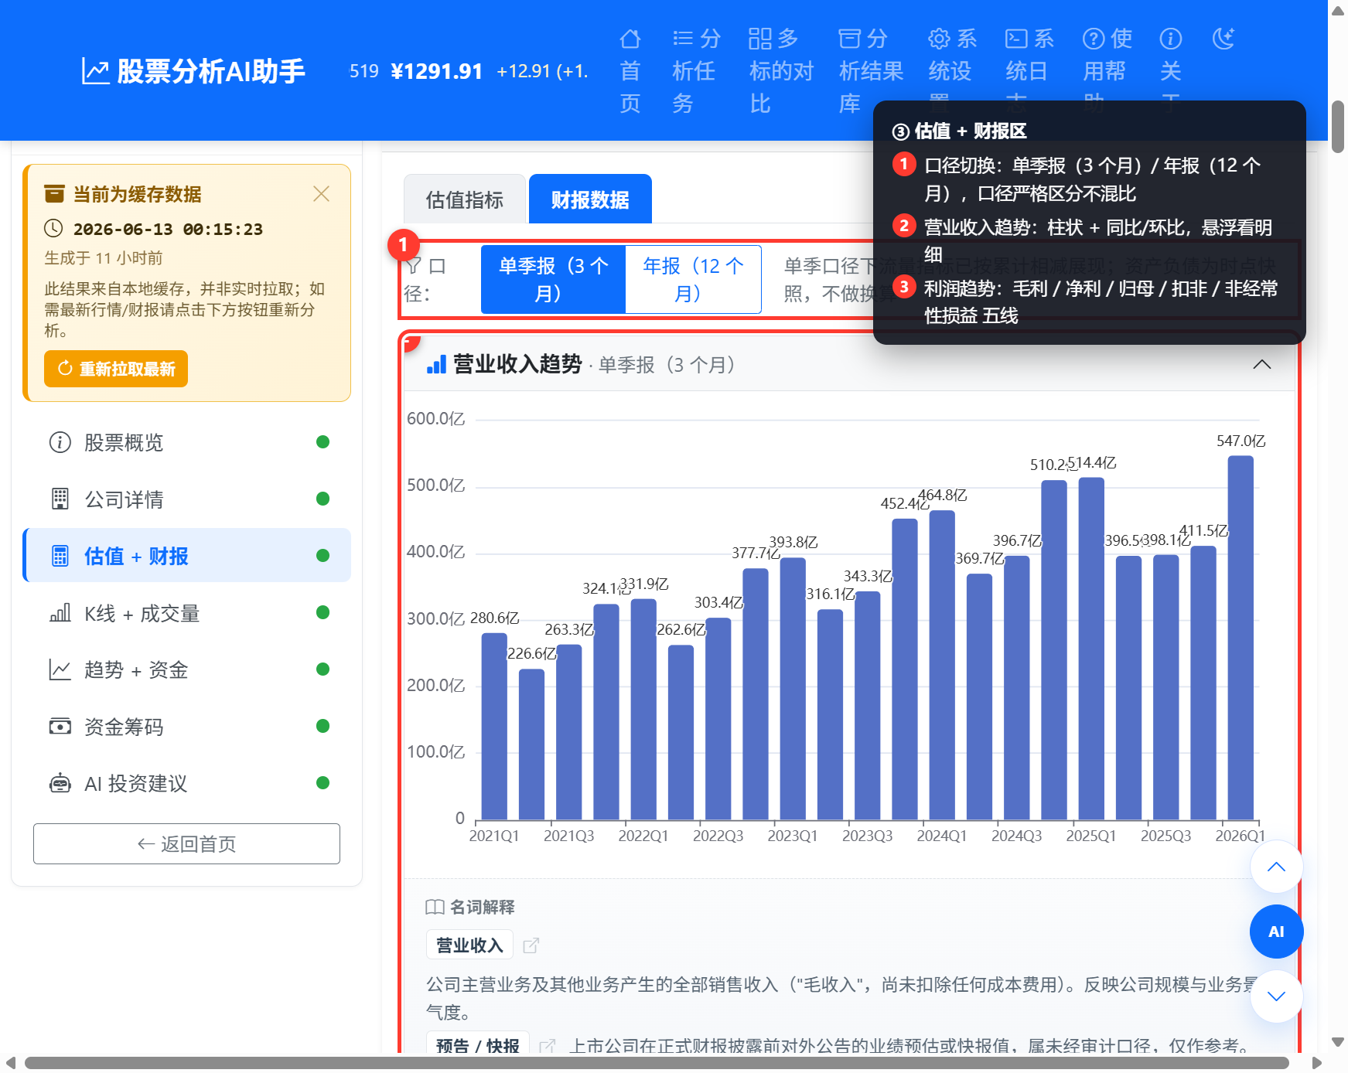Click the scroll down arrow at right edge
Screen dimensions: 1348x1073
[1338, 1042]
